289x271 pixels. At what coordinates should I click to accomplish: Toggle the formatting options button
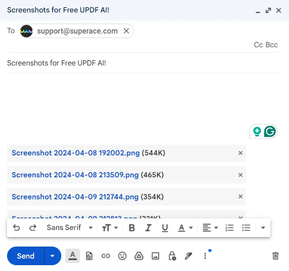click(x=72, y=256)
